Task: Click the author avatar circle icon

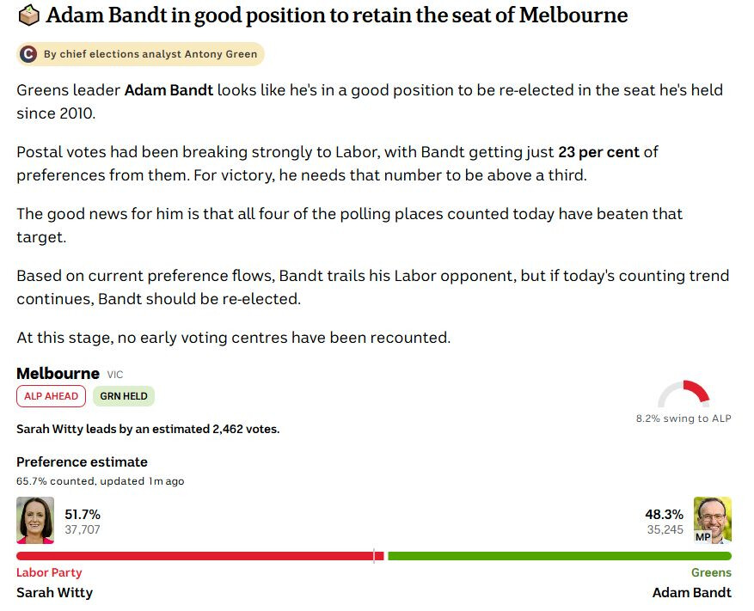Action: pyautogui.click(x=28, y=54)
